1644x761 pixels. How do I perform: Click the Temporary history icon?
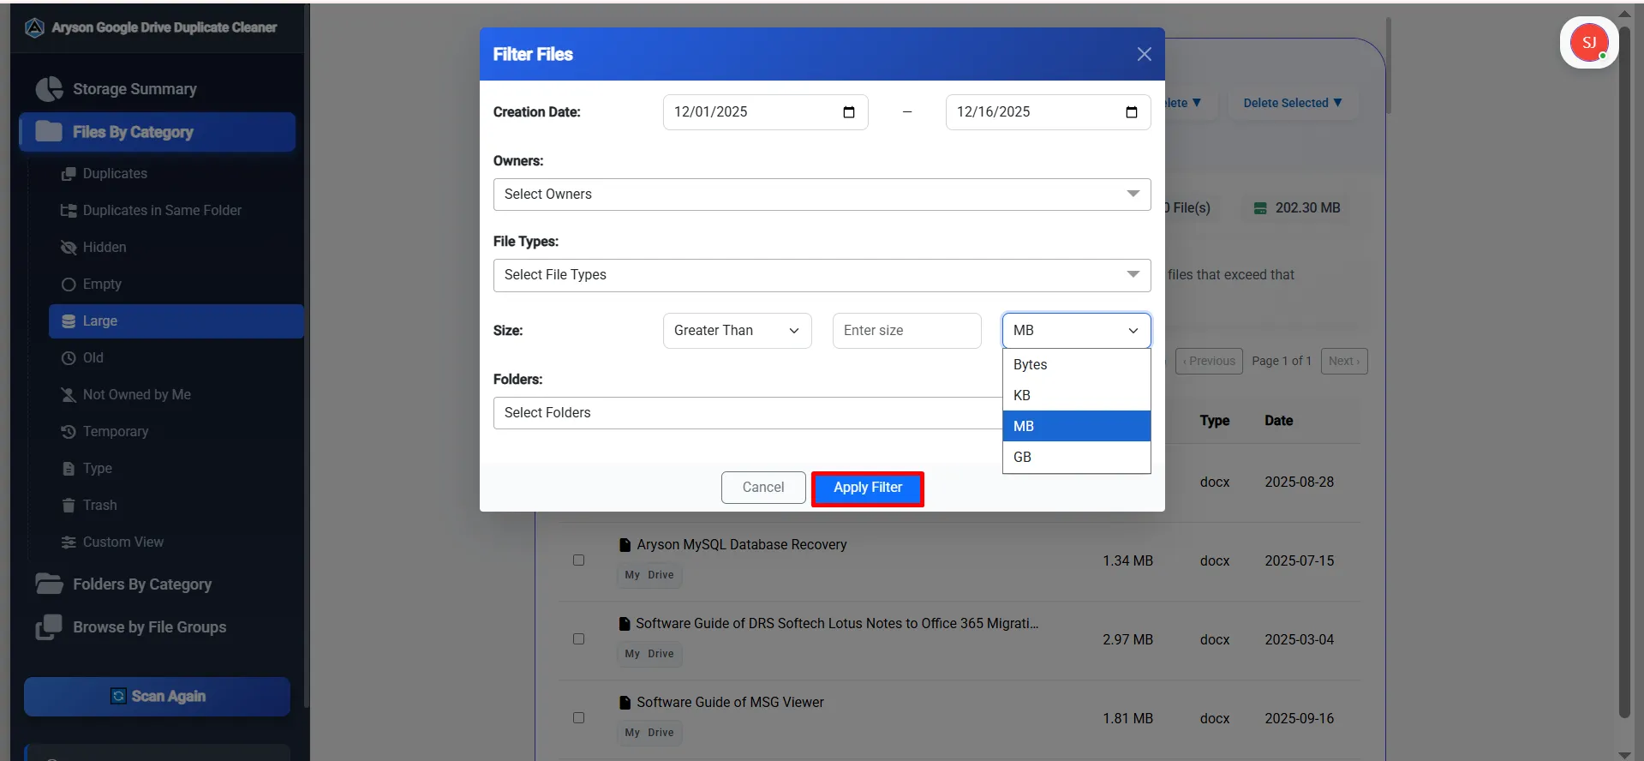tap(69, 432)
